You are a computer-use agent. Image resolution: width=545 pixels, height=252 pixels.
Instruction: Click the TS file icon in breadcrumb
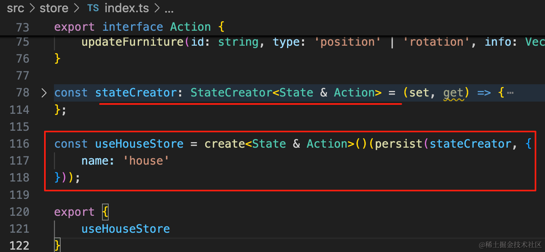pyautogui.click(x=93, y=8)
